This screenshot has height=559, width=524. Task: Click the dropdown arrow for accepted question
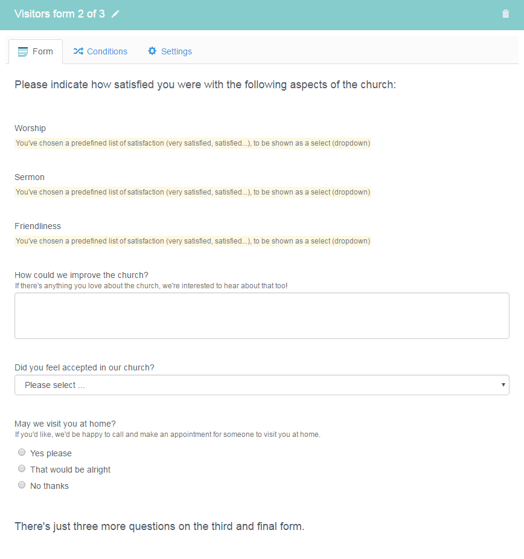pos(503,385)
